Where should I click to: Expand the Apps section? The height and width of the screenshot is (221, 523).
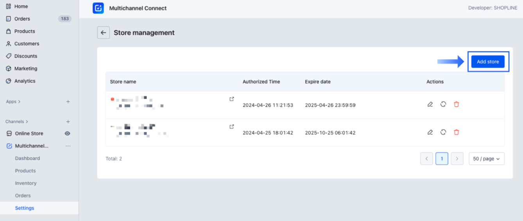(x=13, y=102)
